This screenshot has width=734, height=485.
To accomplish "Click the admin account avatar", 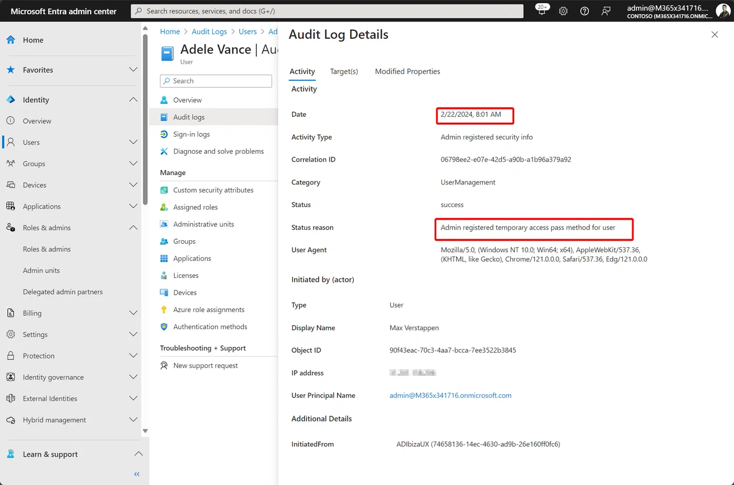I will [x=723, y=11].
